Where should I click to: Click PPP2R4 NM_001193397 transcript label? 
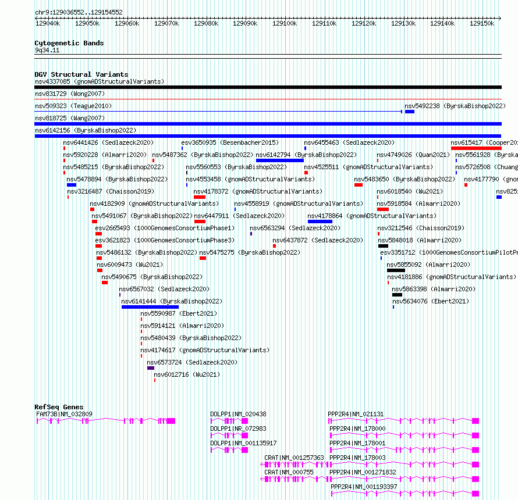pos(364,487)
